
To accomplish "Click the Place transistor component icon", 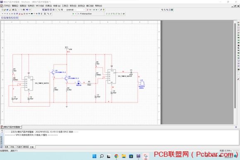I will pyautogui.click(x=10, y=14).
